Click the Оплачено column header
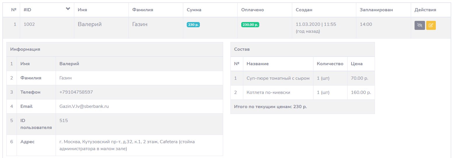 pyautogui.click(x=252, y=10)
